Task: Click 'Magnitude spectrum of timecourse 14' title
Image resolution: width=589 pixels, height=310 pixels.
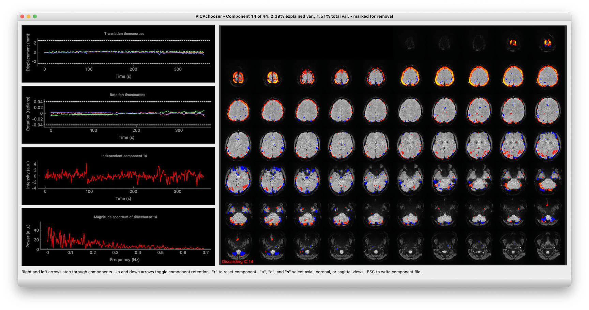Action: click(x=125, y=217)
